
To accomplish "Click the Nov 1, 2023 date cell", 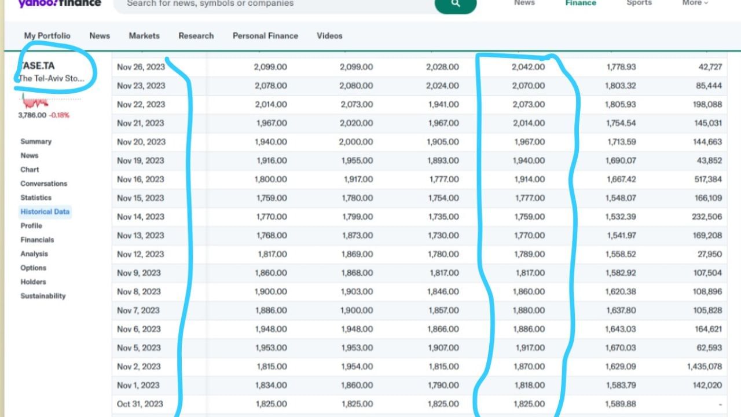I will [x=138, y=385].
